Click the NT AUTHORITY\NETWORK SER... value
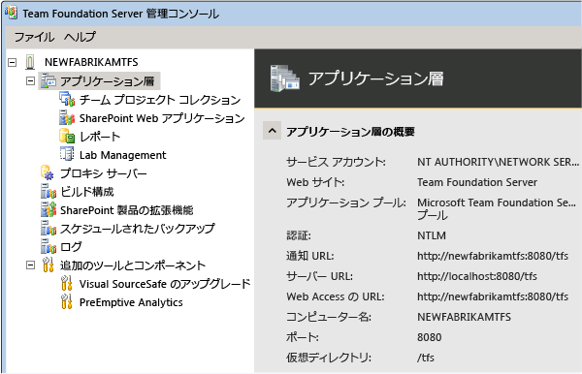582x374 pixels. (x=498, y=162)
